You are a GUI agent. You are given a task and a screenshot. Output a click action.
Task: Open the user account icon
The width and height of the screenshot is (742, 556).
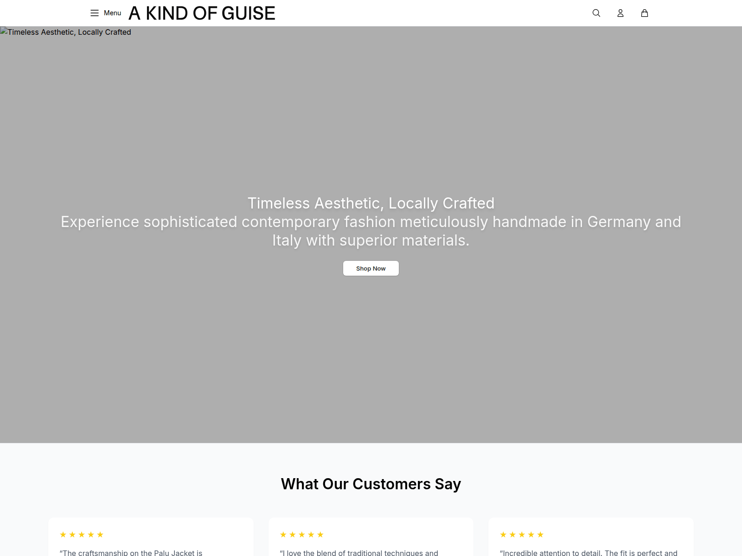point(620,13)
